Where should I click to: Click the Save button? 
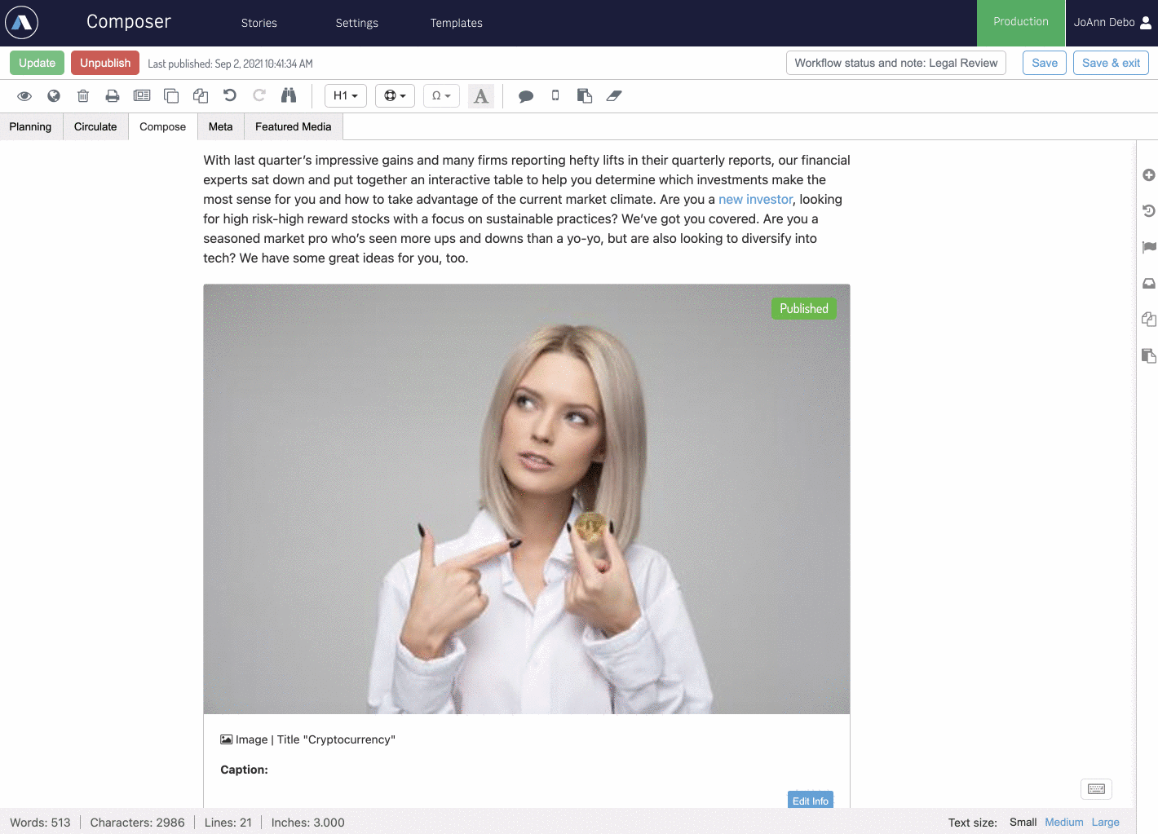coord(1045,63)
